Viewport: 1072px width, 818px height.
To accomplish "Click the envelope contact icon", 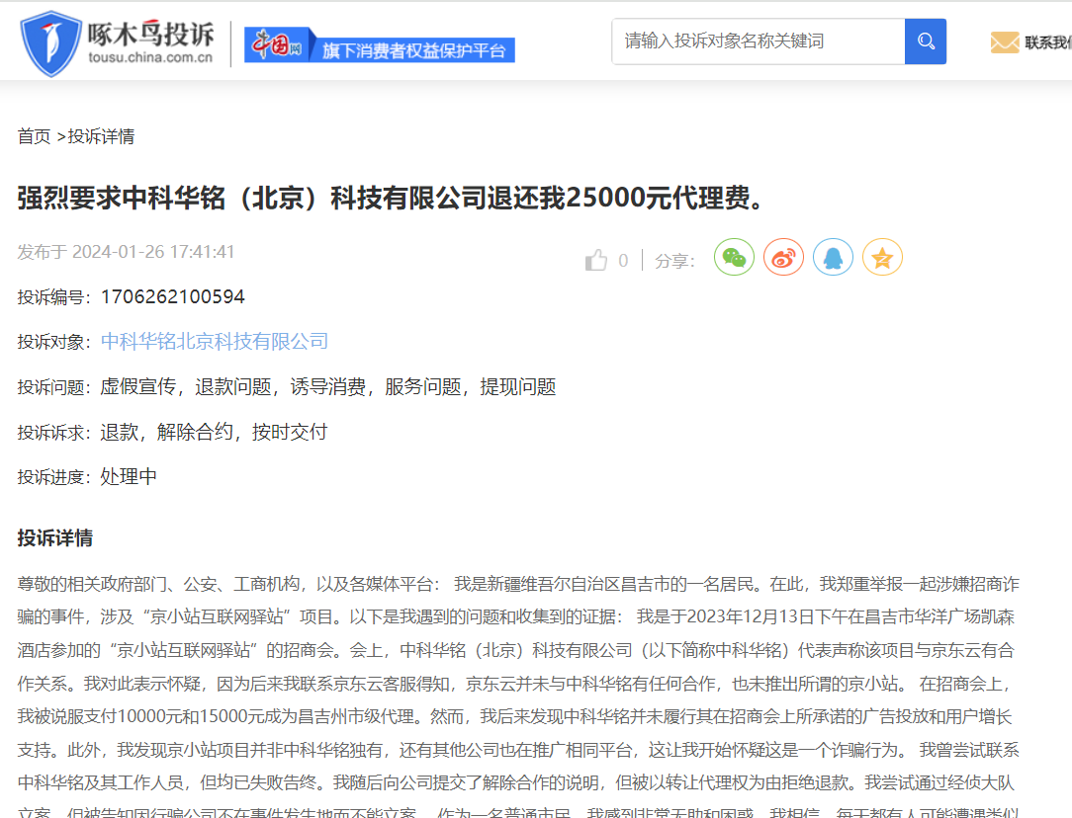I will pos(1005,42).
